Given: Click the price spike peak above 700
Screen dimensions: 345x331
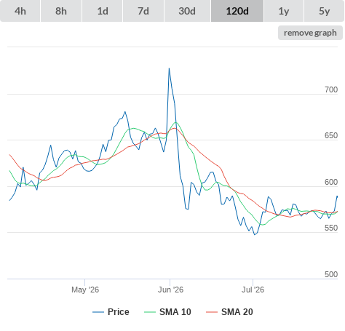Looking at the screenshot, I should click(x=169, y=68).
